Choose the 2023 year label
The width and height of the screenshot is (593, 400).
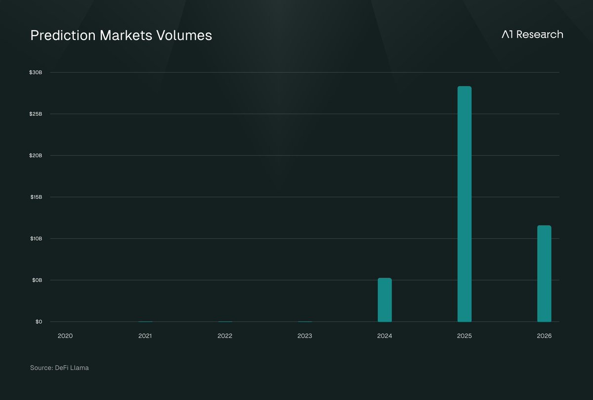pyautogui.click(x=304, y=336)
